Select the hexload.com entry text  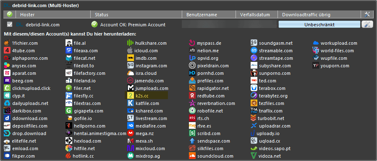87,141
